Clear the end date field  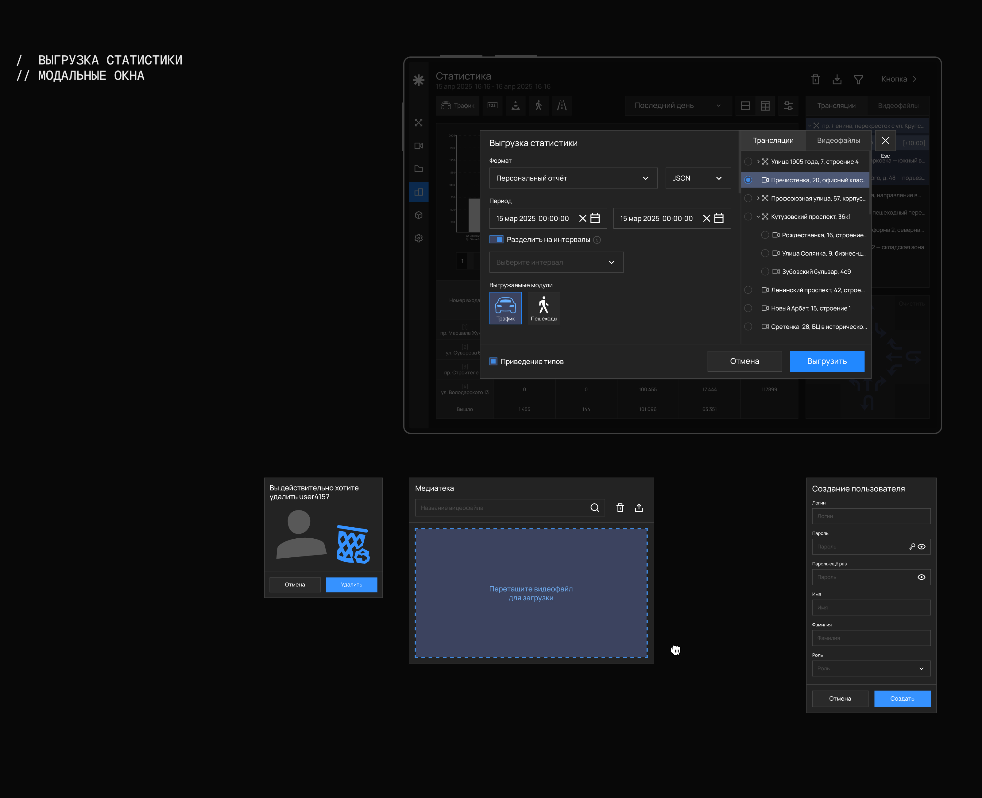pyautogui.click(x=706, y=218)
